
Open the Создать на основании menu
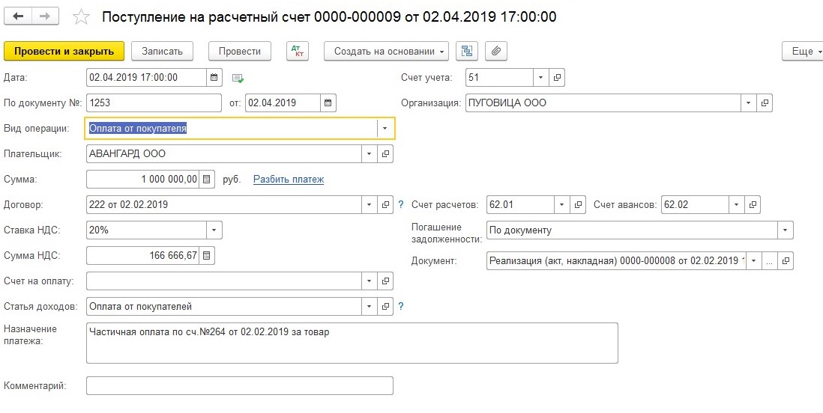click(x=385, y=51)
